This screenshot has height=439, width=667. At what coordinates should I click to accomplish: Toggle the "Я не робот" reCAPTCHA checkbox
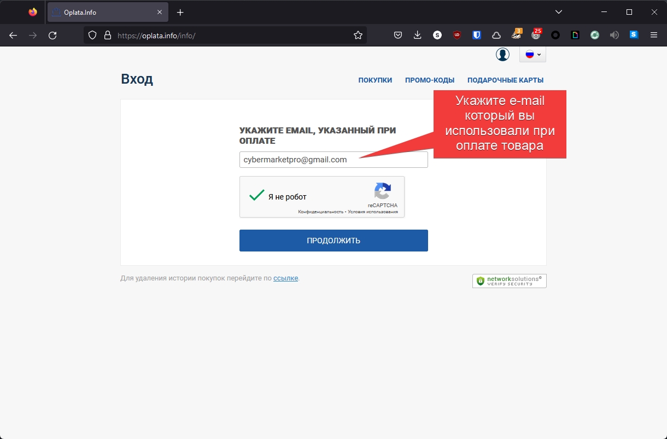[x=257, y=196]
